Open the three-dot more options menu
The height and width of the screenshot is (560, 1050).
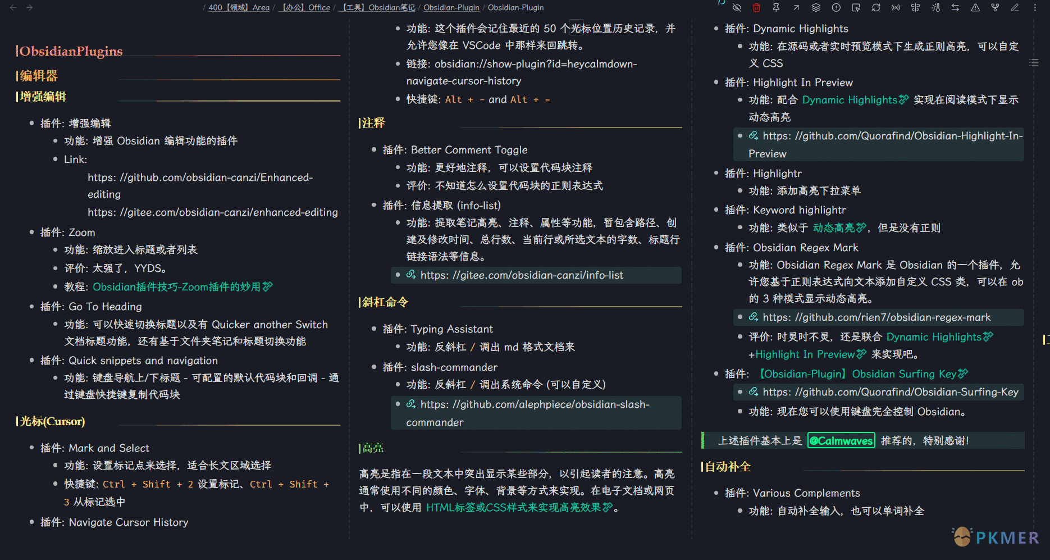(x=1035, y=8)
